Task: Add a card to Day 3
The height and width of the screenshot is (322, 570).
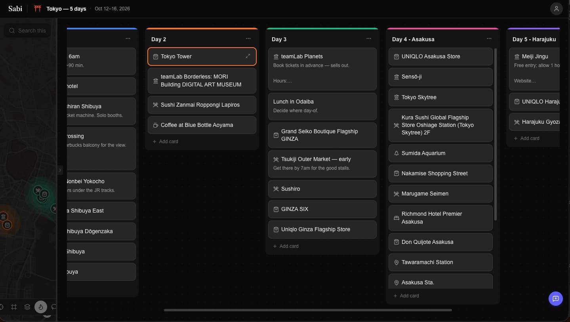Action: pos(286,246)
